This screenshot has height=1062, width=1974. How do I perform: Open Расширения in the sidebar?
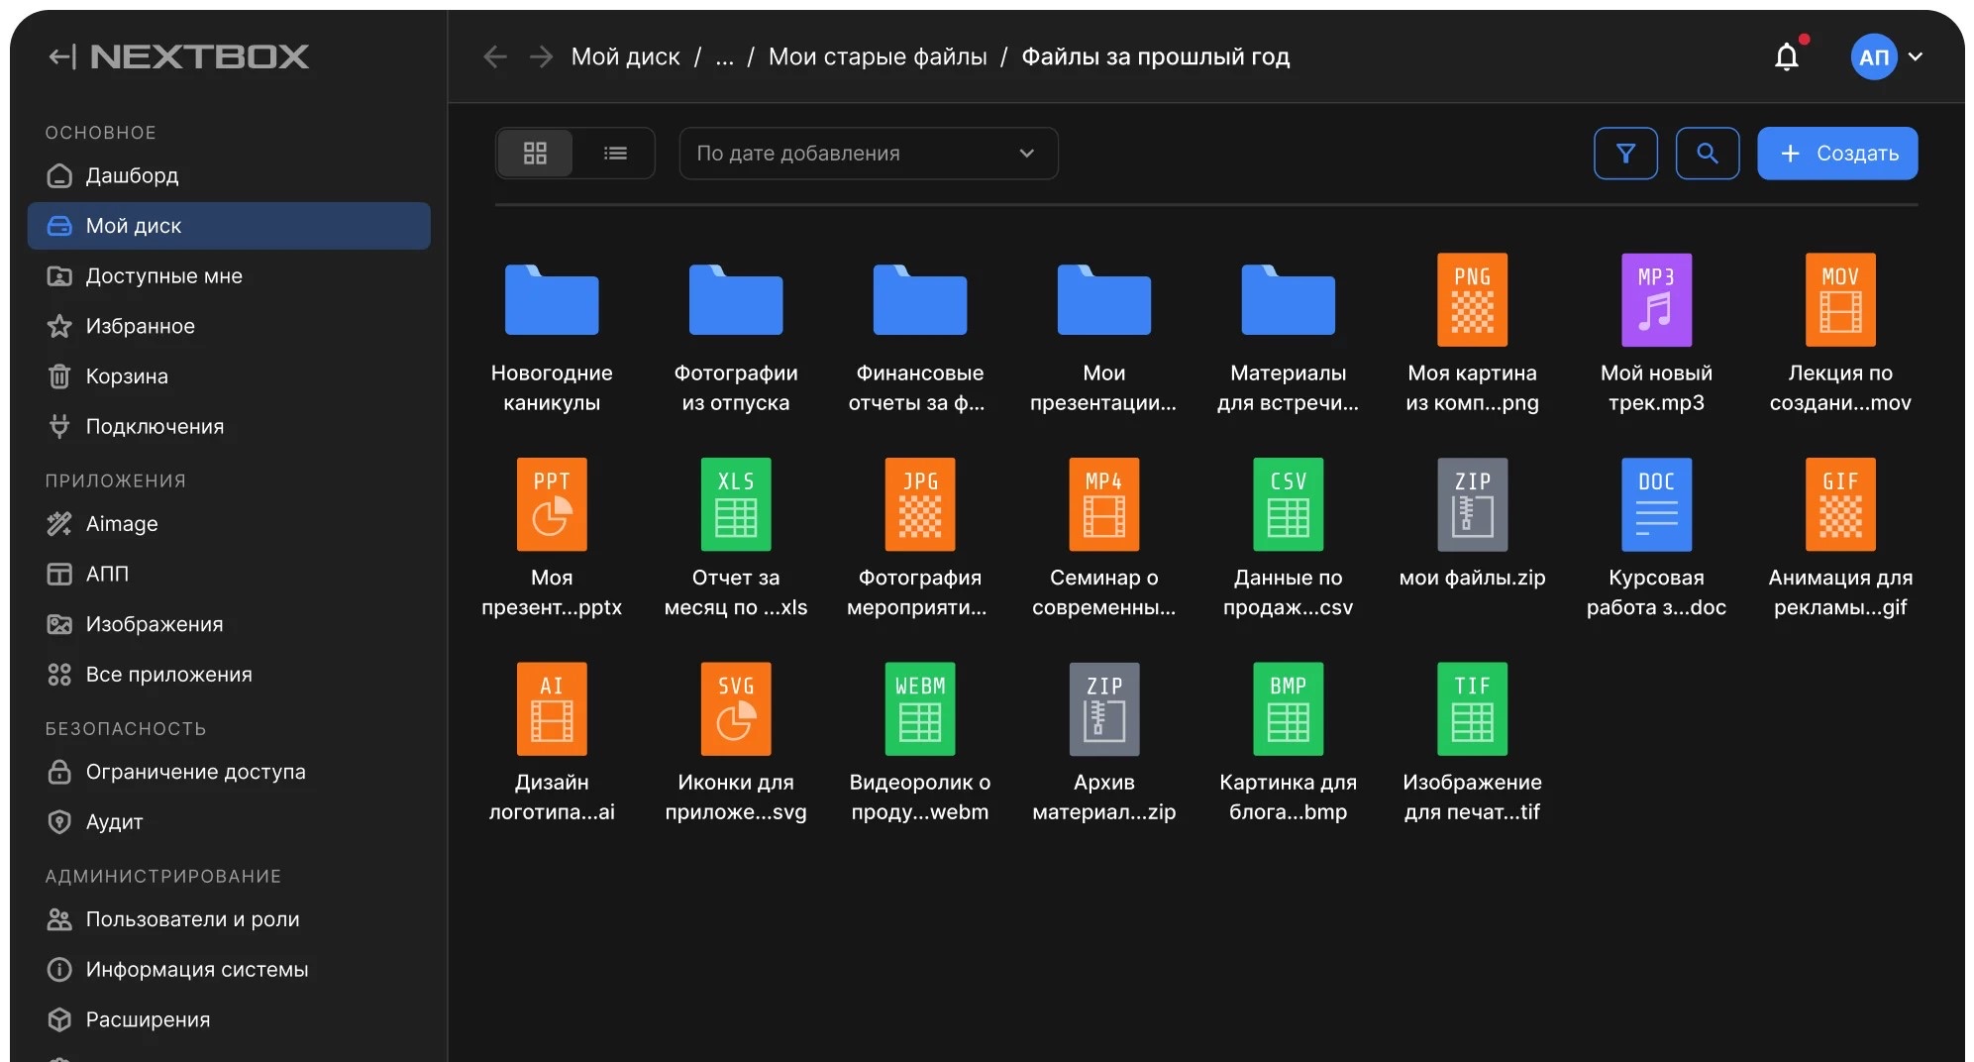tap(229, 1019)
